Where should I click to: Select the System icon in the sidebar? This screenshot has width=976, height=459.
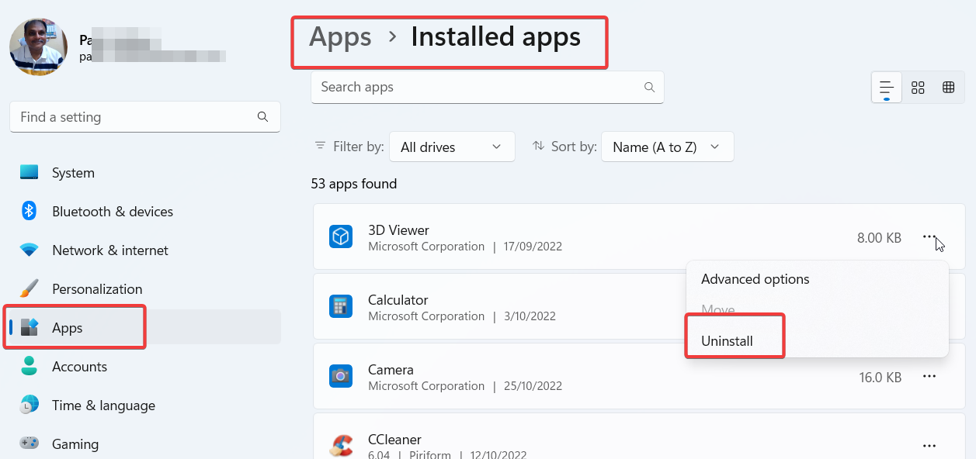tap(29, 172)
